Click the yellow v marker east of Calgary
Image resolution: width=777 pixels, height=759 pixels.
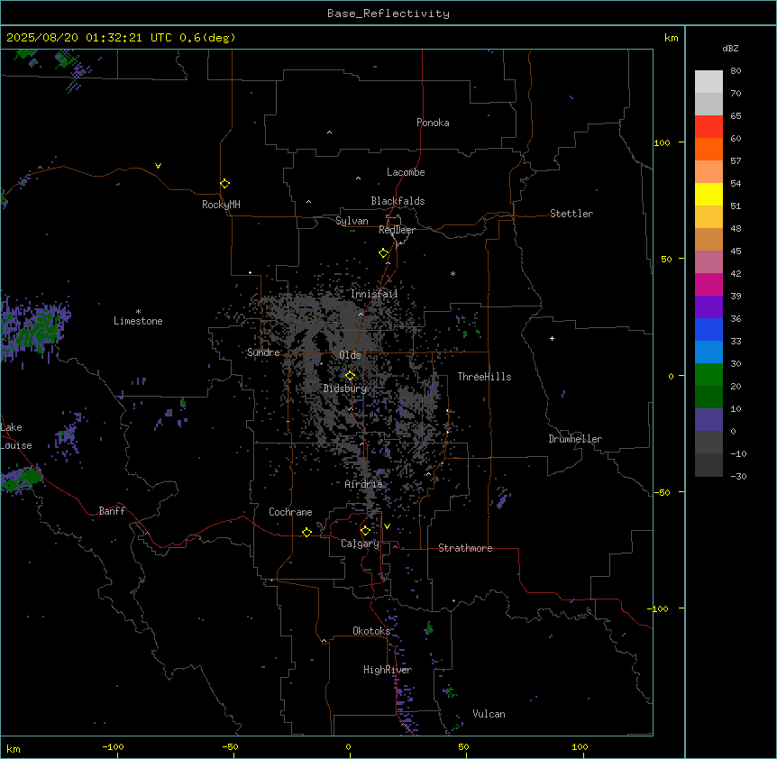tap(387, 526)
